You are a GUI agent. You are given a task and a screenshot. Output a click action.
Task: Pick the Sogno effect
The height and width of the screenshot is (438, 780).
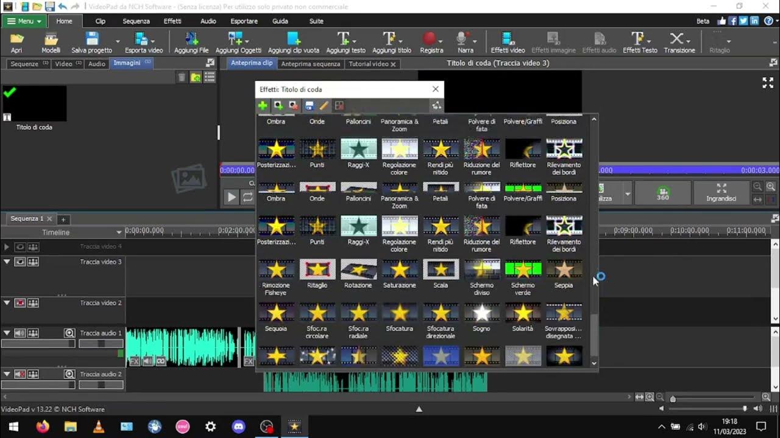pos(482,318)
